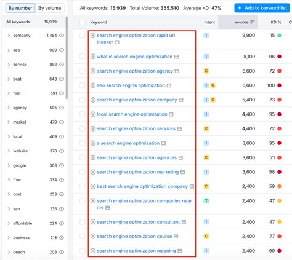Click the Commercial intent badge for 'search engine optimization agency'

tap(206, 71)
